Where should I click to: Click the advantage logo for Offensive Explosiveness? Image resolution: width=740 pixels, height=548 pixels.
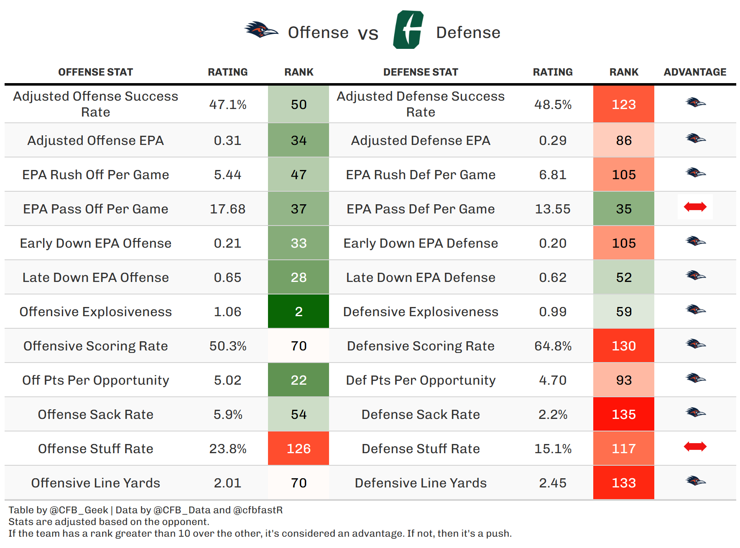point(695,310)
